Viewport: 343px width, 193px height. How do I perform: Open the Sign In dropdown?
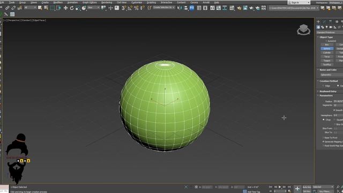(x=299, y=2)
